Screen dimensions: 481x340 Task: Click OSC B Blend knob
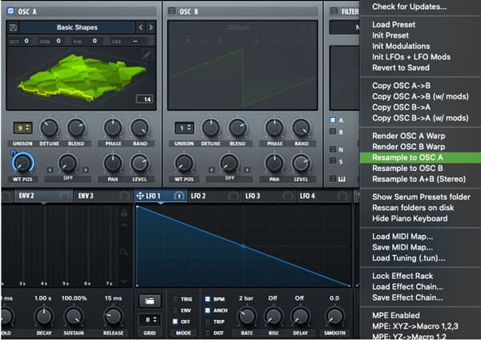click(237, 127)
